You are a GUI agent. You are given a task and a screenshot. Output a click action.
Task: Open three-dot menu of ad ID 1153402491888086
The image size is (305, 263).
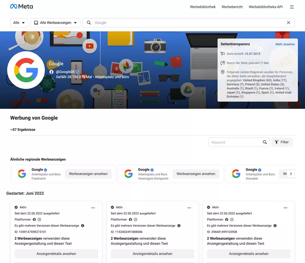[x=189, y=208]
